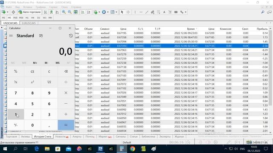
Task: Open Windows Start menu
Action: coord(5,149)
